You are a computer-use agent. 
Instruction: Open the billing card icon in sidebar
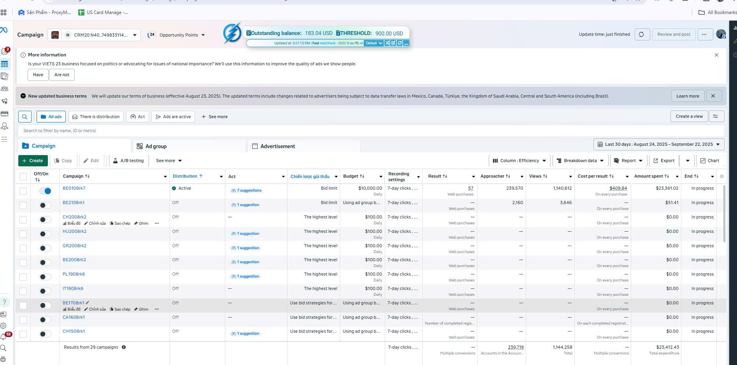click(5, 114)
